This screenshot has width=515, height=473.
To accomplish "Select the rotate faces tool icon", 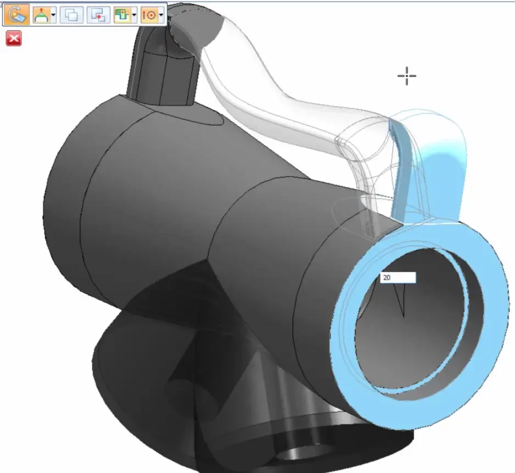I will pos(16,15).
